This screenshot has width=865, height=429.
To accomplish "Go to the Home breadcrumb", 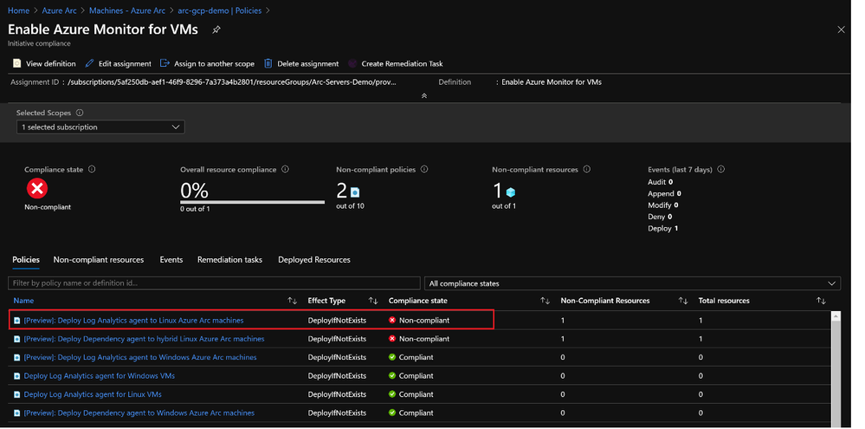I will coord(18,10).
